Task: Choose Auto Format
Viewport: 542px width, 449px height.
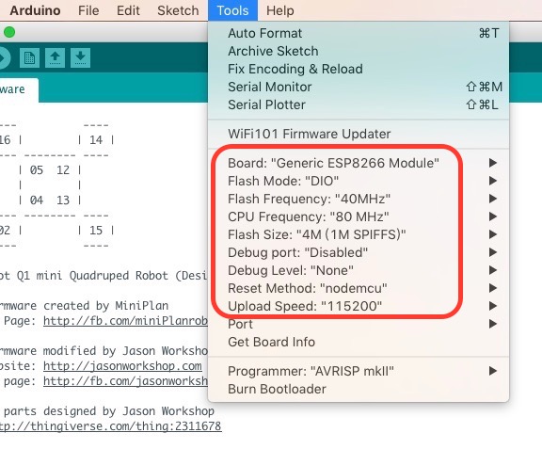Action: point(359,33)
